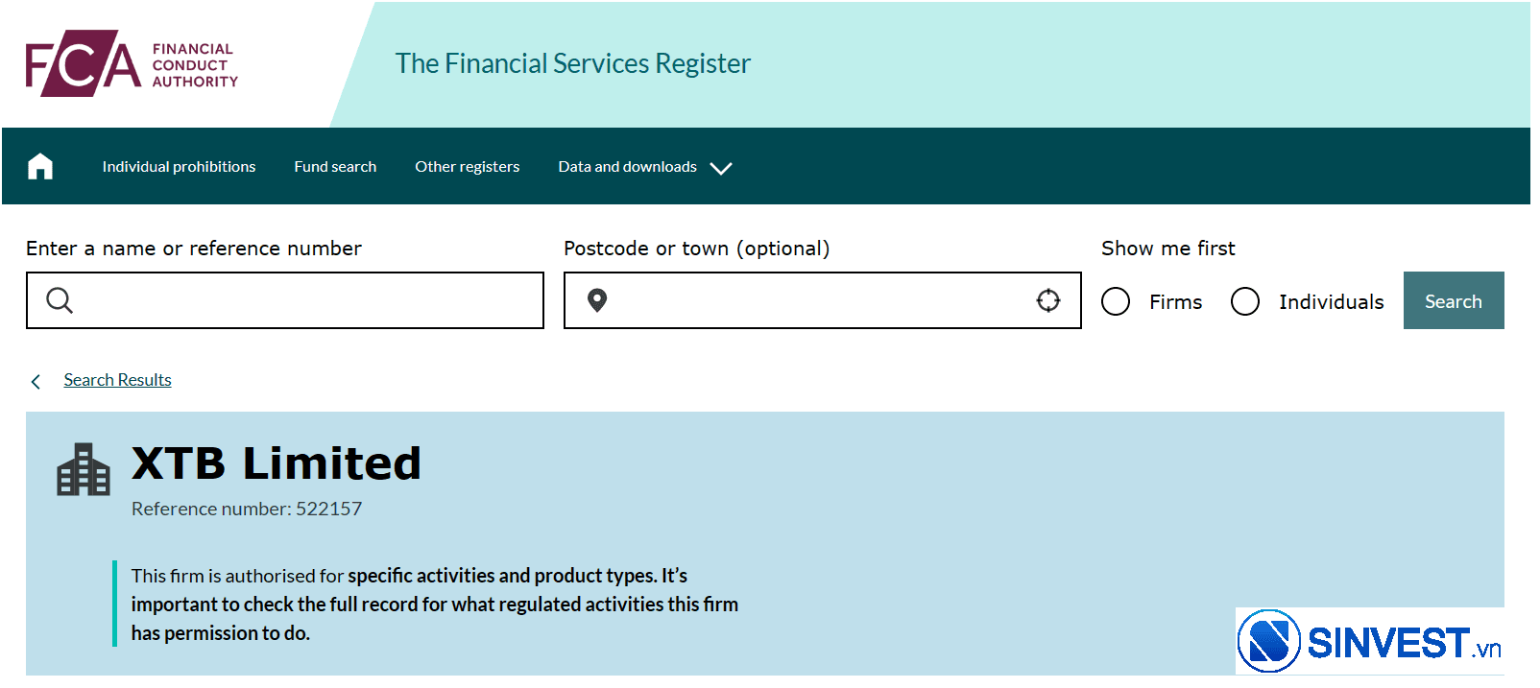Click the map pin location icon
This screenshot has width=1540, height=688.
click(x=597, y=300)
